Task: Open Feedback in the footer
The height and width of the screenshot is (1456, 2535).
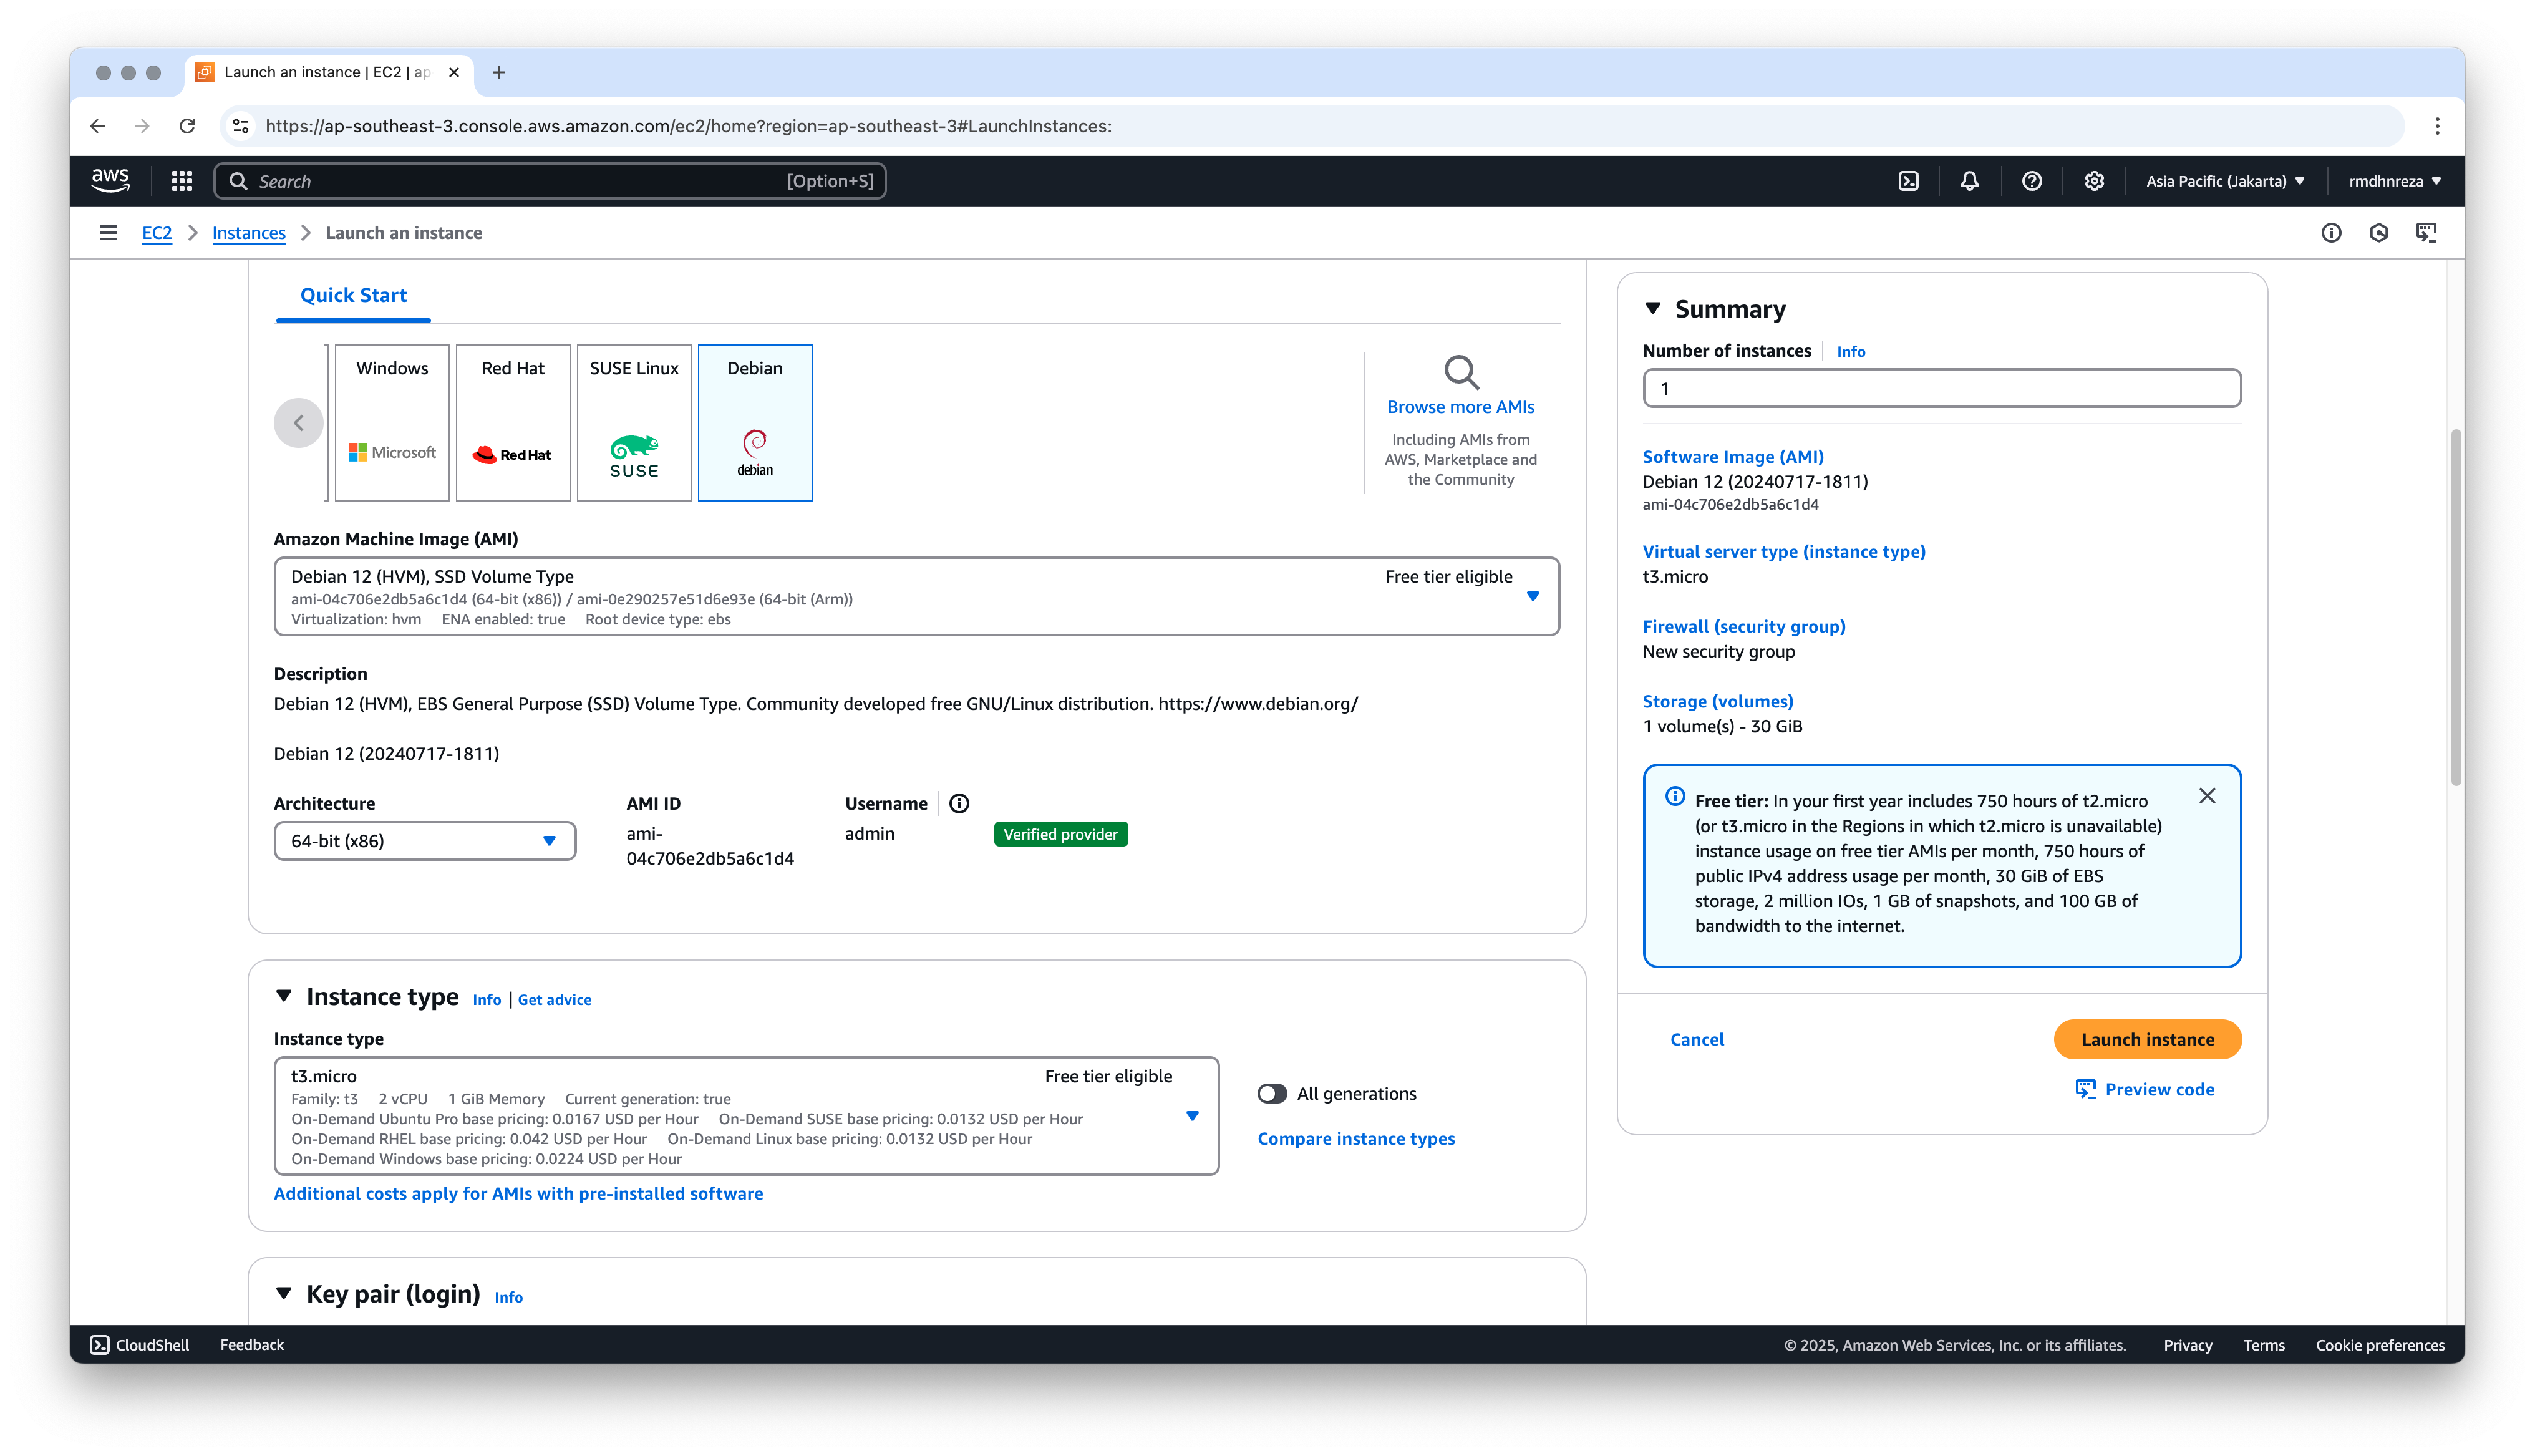Action: coord(252,1345)
